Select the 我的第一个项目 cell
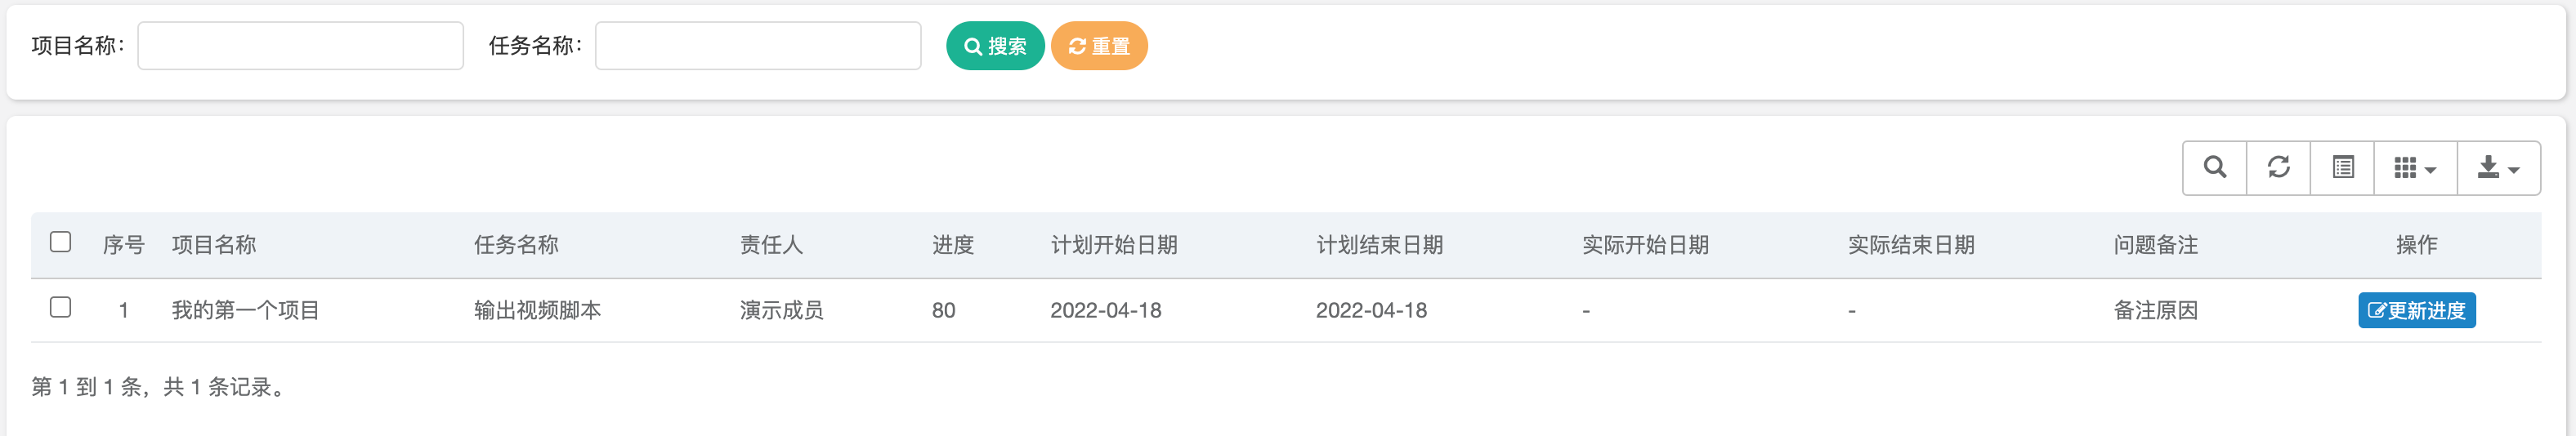Viewport: 2576px width, 436px height. coord(246,310)
